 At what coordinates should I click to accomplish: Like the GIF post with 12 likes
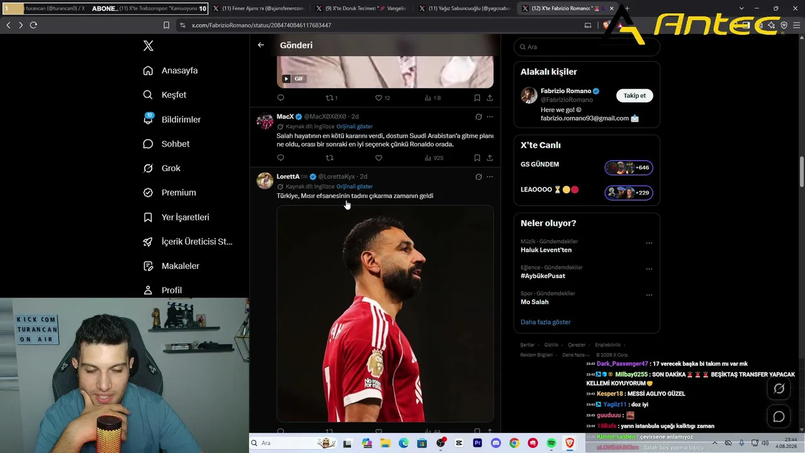(382, 98)
